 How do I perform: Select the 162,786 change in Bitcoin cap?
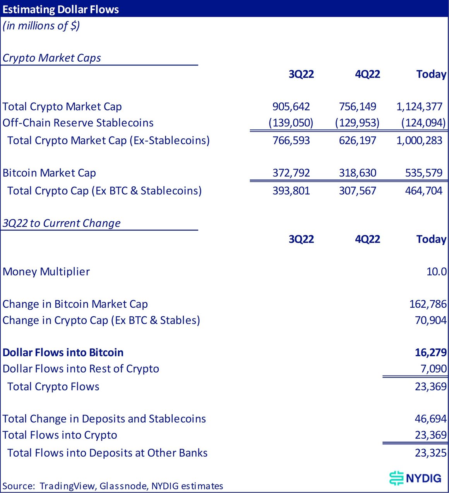pos(428,304)
